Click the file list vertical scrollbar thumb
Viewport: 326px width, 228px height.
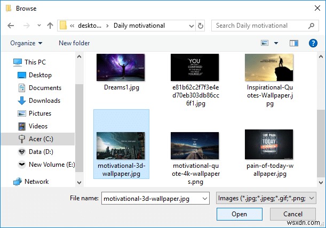tap(321, 143)
